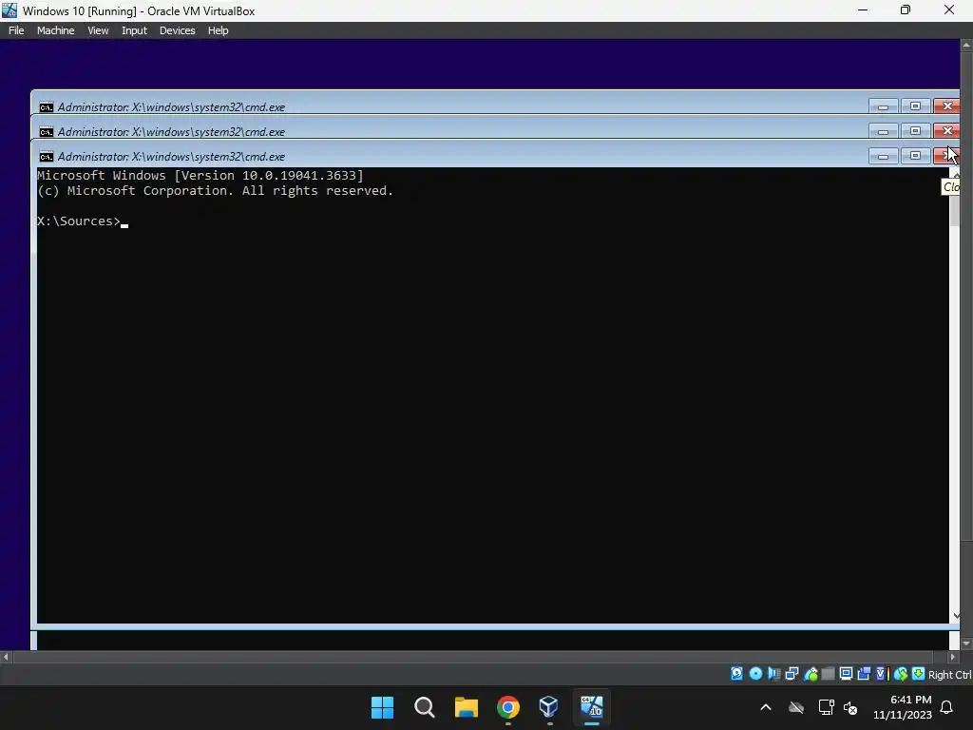Click the display settings status icon
Image resolution: width=973 pixels, height=730 pixels.
tap(846, 674)
